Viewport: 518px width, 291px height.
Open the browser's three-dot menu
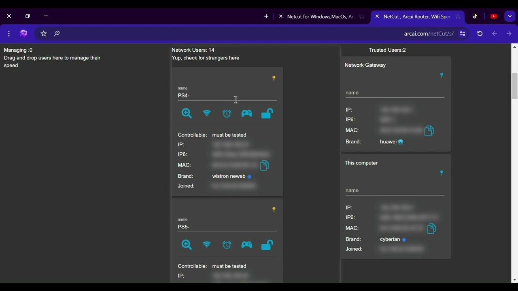(x=9, y=34)
